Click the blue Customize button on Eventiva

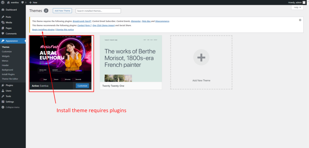(82, 86)
